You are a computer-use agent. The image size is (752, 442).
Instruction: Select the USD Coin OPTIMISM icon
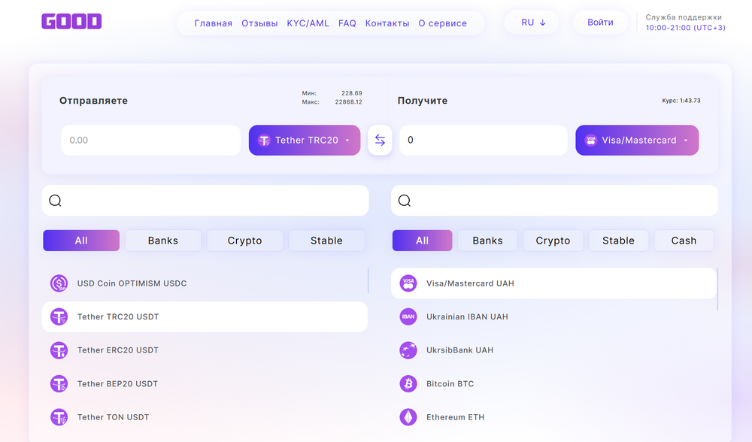[x=59, y=283]
